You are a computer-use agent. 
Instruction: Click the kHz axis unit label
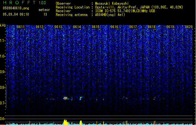coord(3,25)
